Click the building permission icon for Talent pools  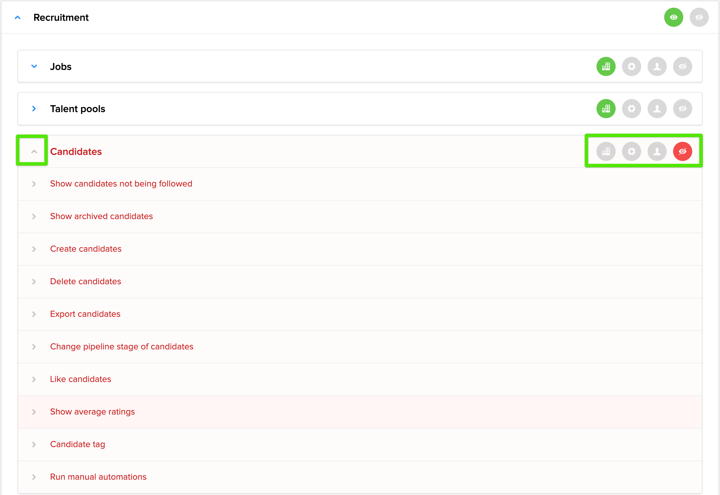coord(606,109)
